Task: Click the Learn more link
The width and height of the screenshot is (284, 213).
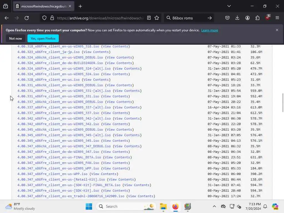Action: click(x=210, y=30)
